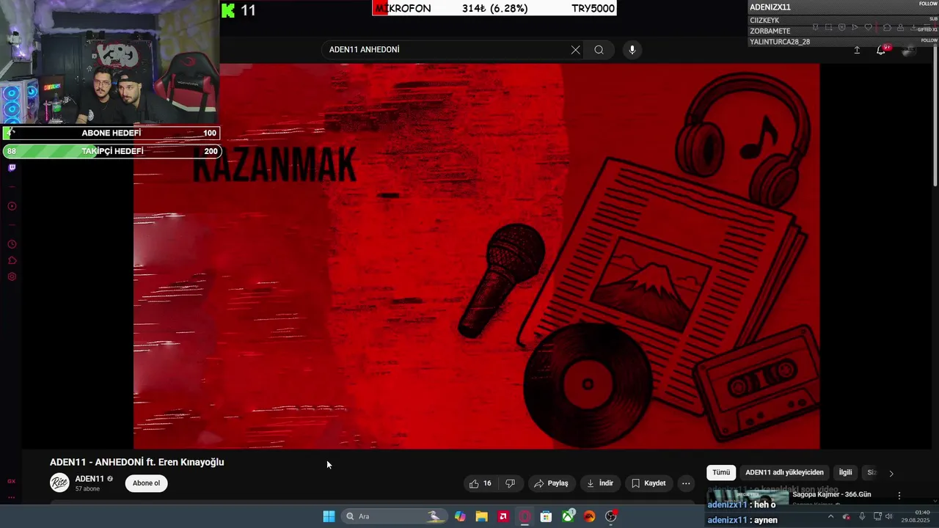The width and height of the screenshot is (939, 528).
Task: Open extensions cube in the GX sidebar
Action: click(x=12, y=260)
